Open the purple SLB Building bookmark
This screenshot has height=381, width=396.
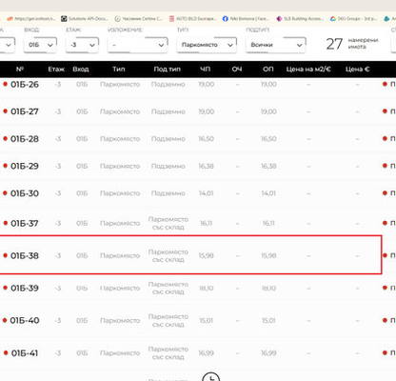tap(300, 19)
